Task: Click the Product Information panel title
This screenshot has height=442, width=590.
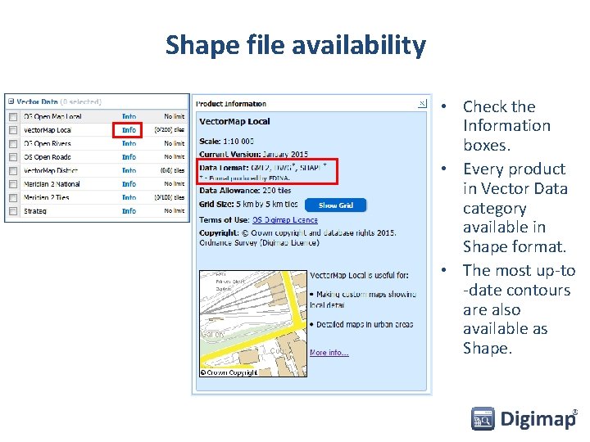Action: pyautogui.click(x=231, y=104)
